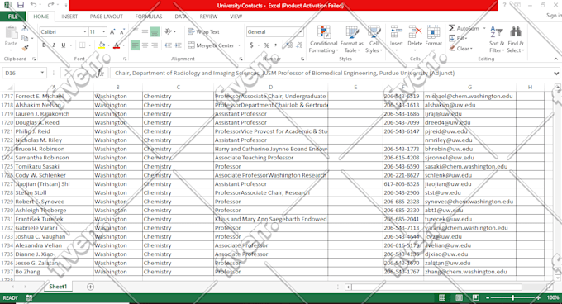This screenshot has width=562, height=304.
Task: Open Cell Styles dropdown
Action: (374, 40)
